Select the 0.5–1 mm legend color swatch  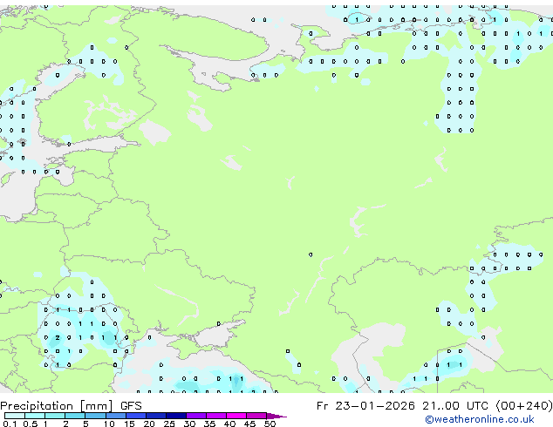coord(35,416)
